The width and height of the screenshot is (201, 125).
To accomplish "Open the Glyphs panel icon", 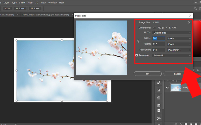I will [x=159, y=90].
